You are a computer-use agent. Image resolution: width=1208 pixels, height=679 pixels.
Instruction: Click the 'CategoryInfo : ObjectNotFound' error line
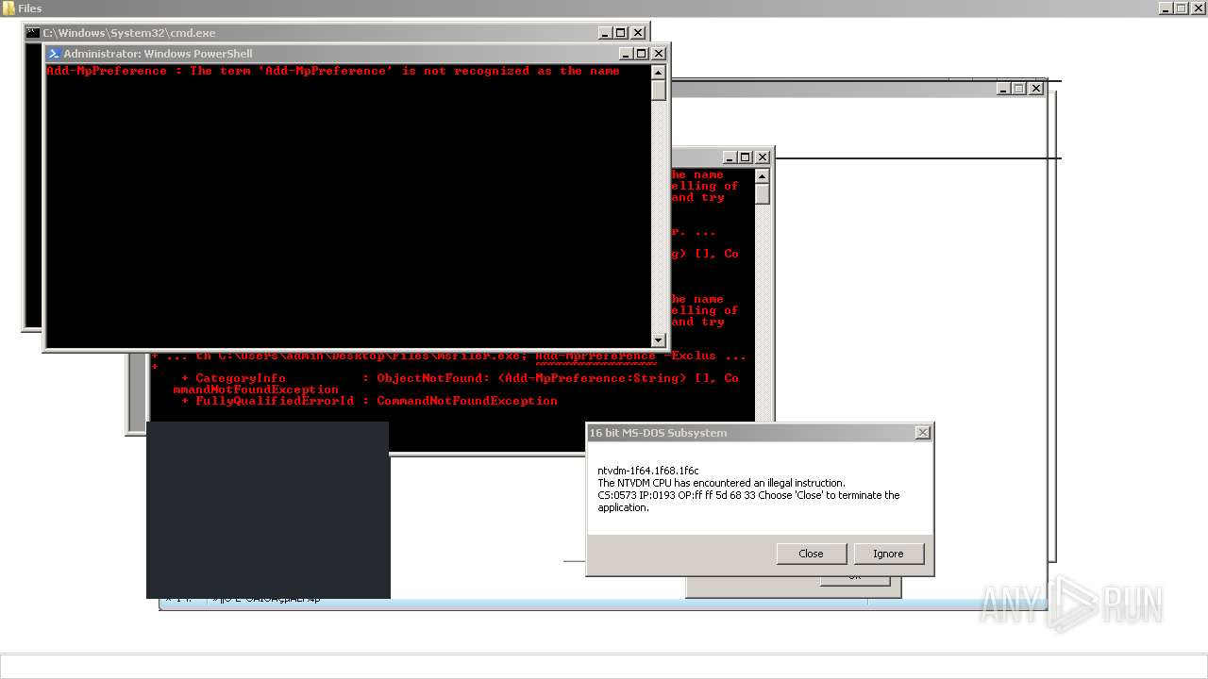[x=460, y=378]
